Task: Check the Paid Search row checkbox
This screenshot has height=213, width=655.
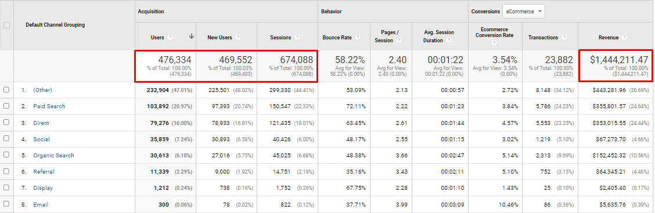Action: (6, 106)
